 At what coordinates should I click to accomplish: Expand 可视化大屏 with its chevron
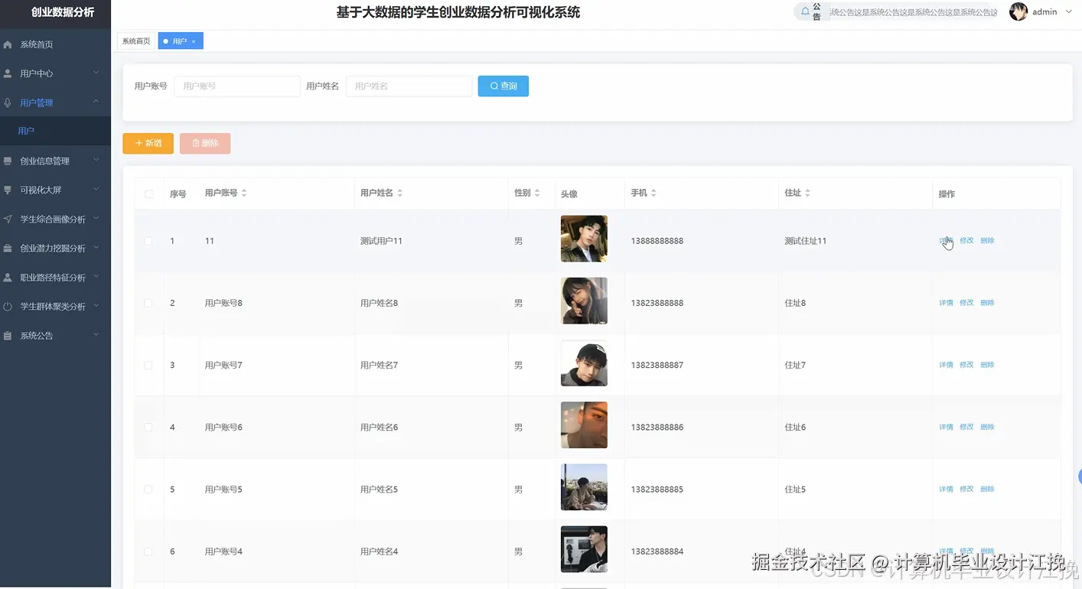click(x=96, y=189)
